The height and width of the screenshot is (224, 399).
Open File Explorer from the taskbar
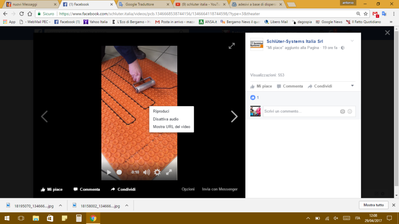36,218
